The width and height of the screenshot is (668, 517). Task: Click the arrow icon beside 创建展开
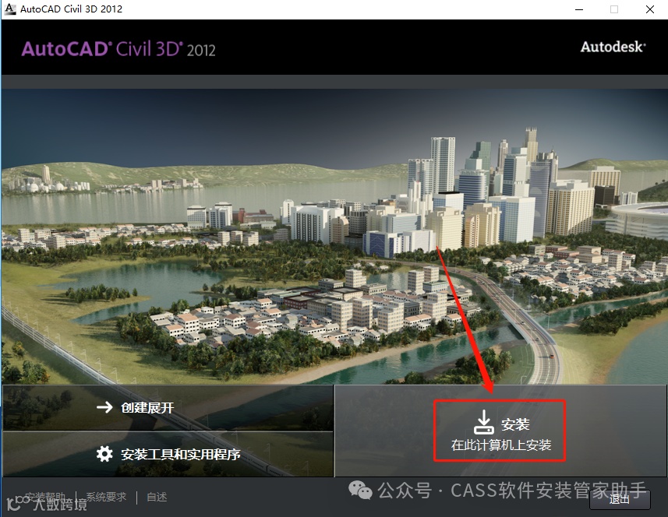[104, 408]
